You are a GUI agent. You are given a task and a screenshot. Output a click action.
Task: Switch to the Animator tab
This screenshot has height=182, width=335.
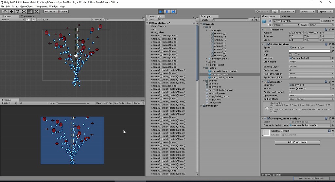pyautogui.click(x=28, y=16)
